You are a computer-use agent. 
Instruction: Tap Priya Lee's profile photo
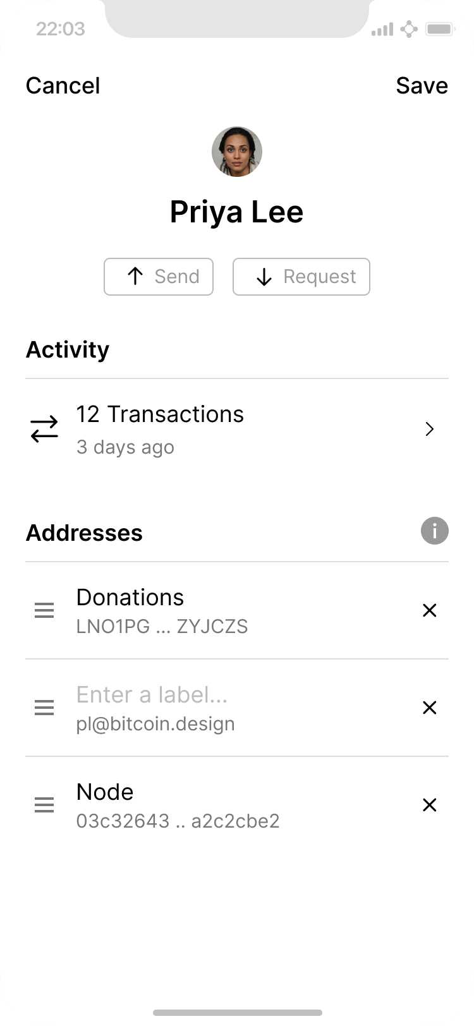click(237, 152)
